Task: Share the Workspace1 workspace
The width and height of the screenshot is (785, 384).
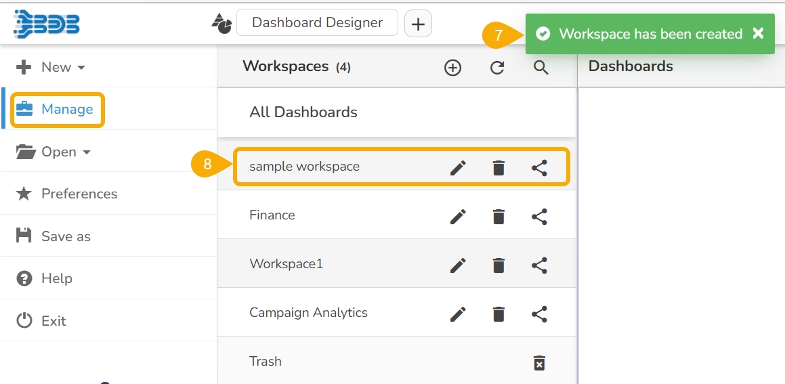Action: 539,265
